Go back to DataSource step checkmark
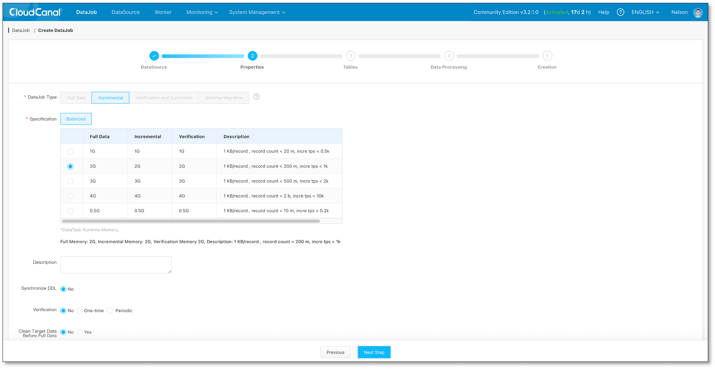715x369 pixels. [x=154, y=56]
